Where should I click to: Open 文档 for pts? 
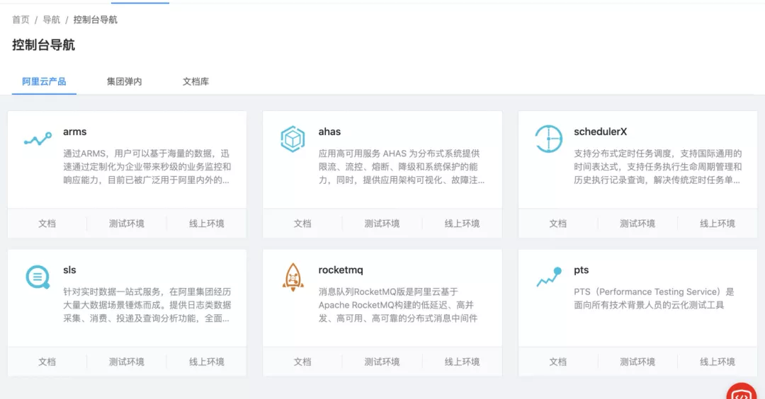coord(557,362)
